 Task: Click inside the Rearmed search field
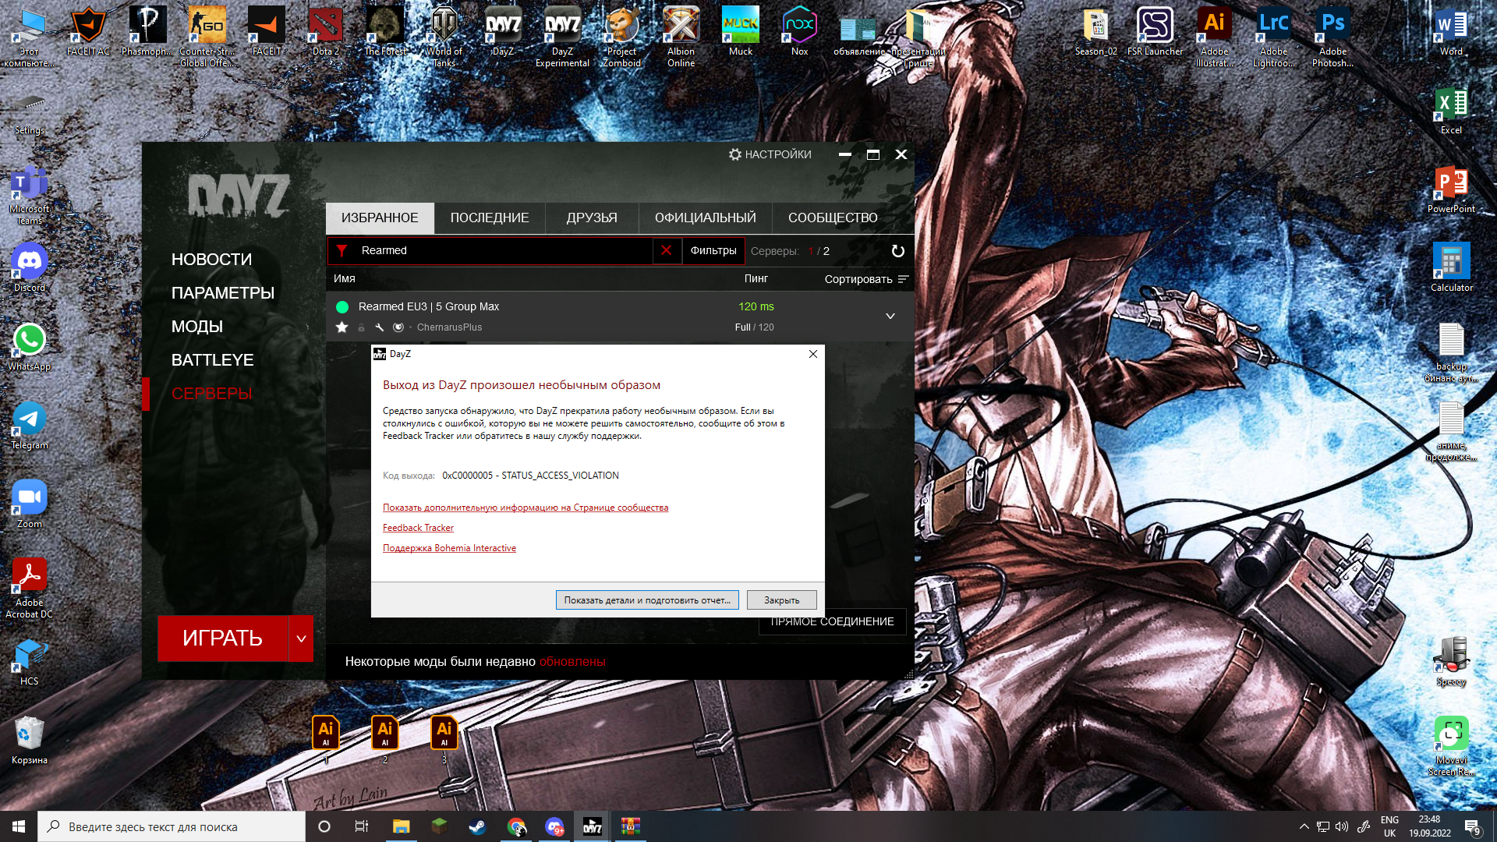(503, 250)
